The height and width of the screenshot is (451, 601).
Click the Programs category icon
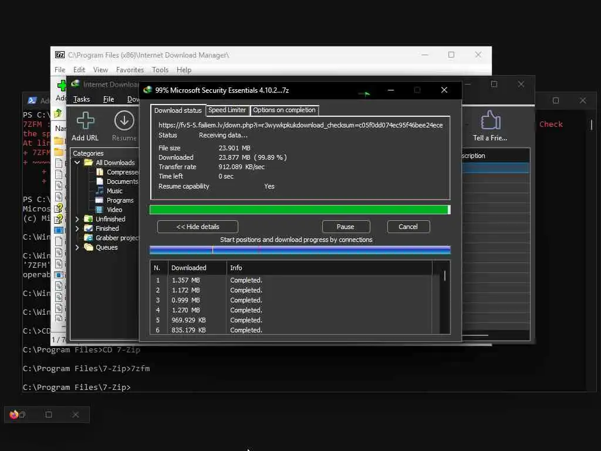(x=99, y=200)
